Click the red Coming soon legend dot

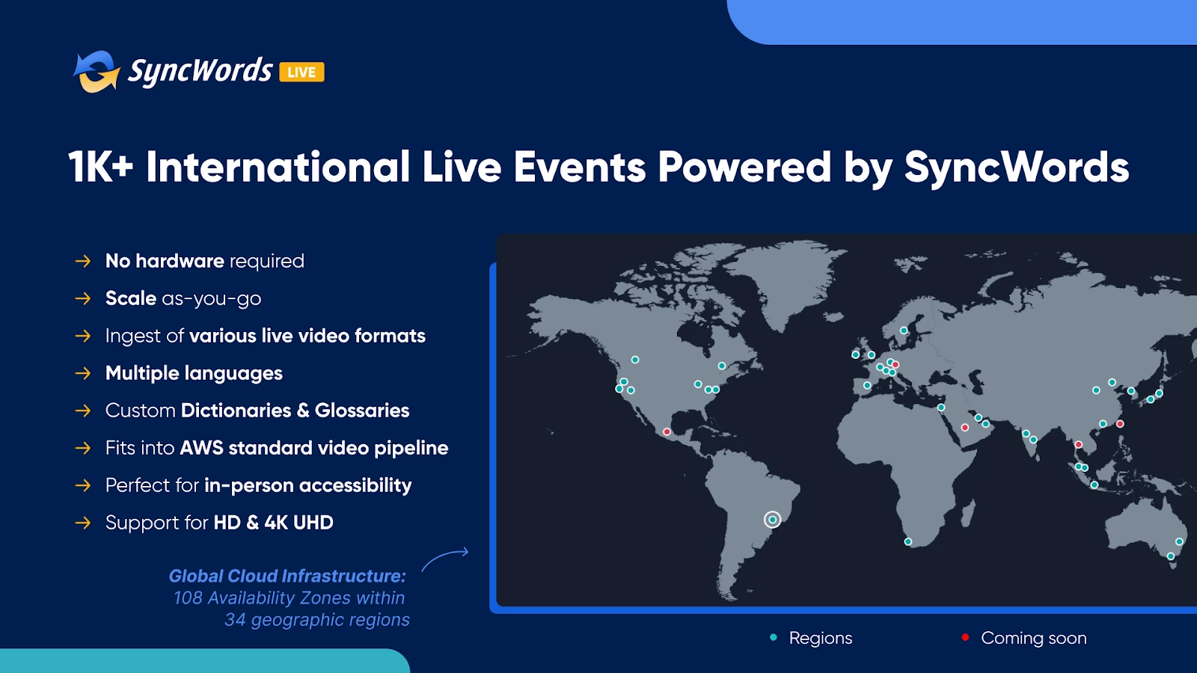click(965, 637)
